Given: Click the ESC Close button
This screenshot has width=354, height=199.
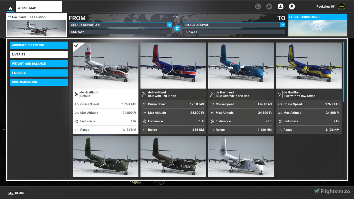Looking at the screenshot, I should pos(16,193).
